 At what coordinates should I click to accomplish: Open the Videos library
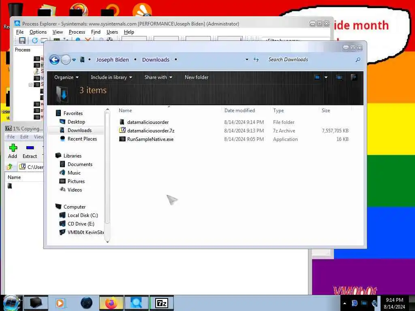pos(75,190)
